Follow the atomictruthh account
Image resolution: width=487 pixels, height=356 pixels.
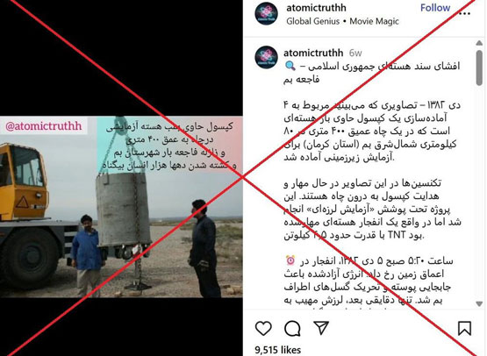(435, 8)
